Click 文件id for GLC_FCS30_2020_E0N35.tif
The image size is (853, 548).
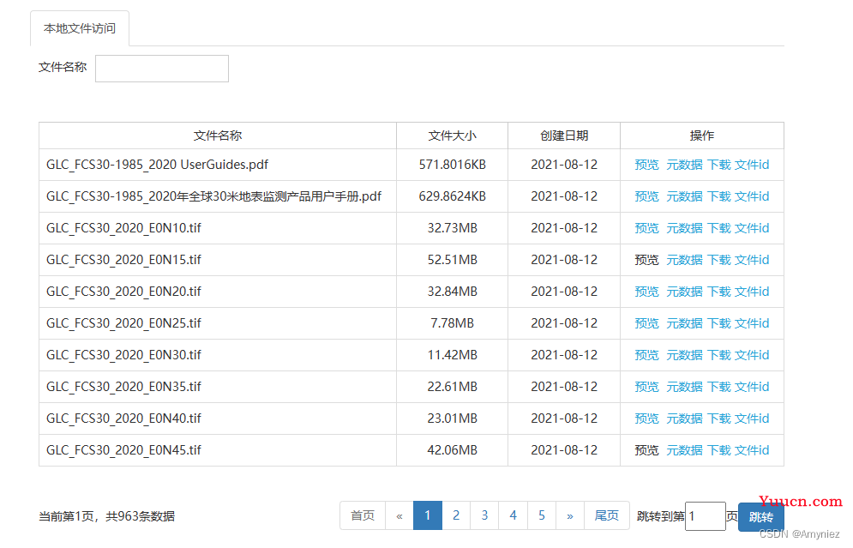coord(752,387)
